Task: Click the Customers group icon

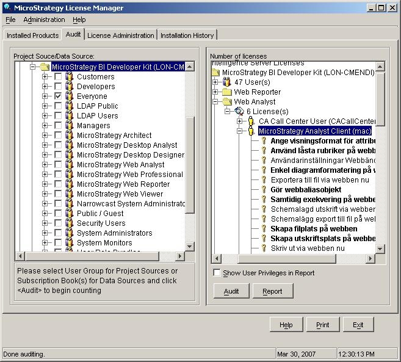Action: (69, 76)
